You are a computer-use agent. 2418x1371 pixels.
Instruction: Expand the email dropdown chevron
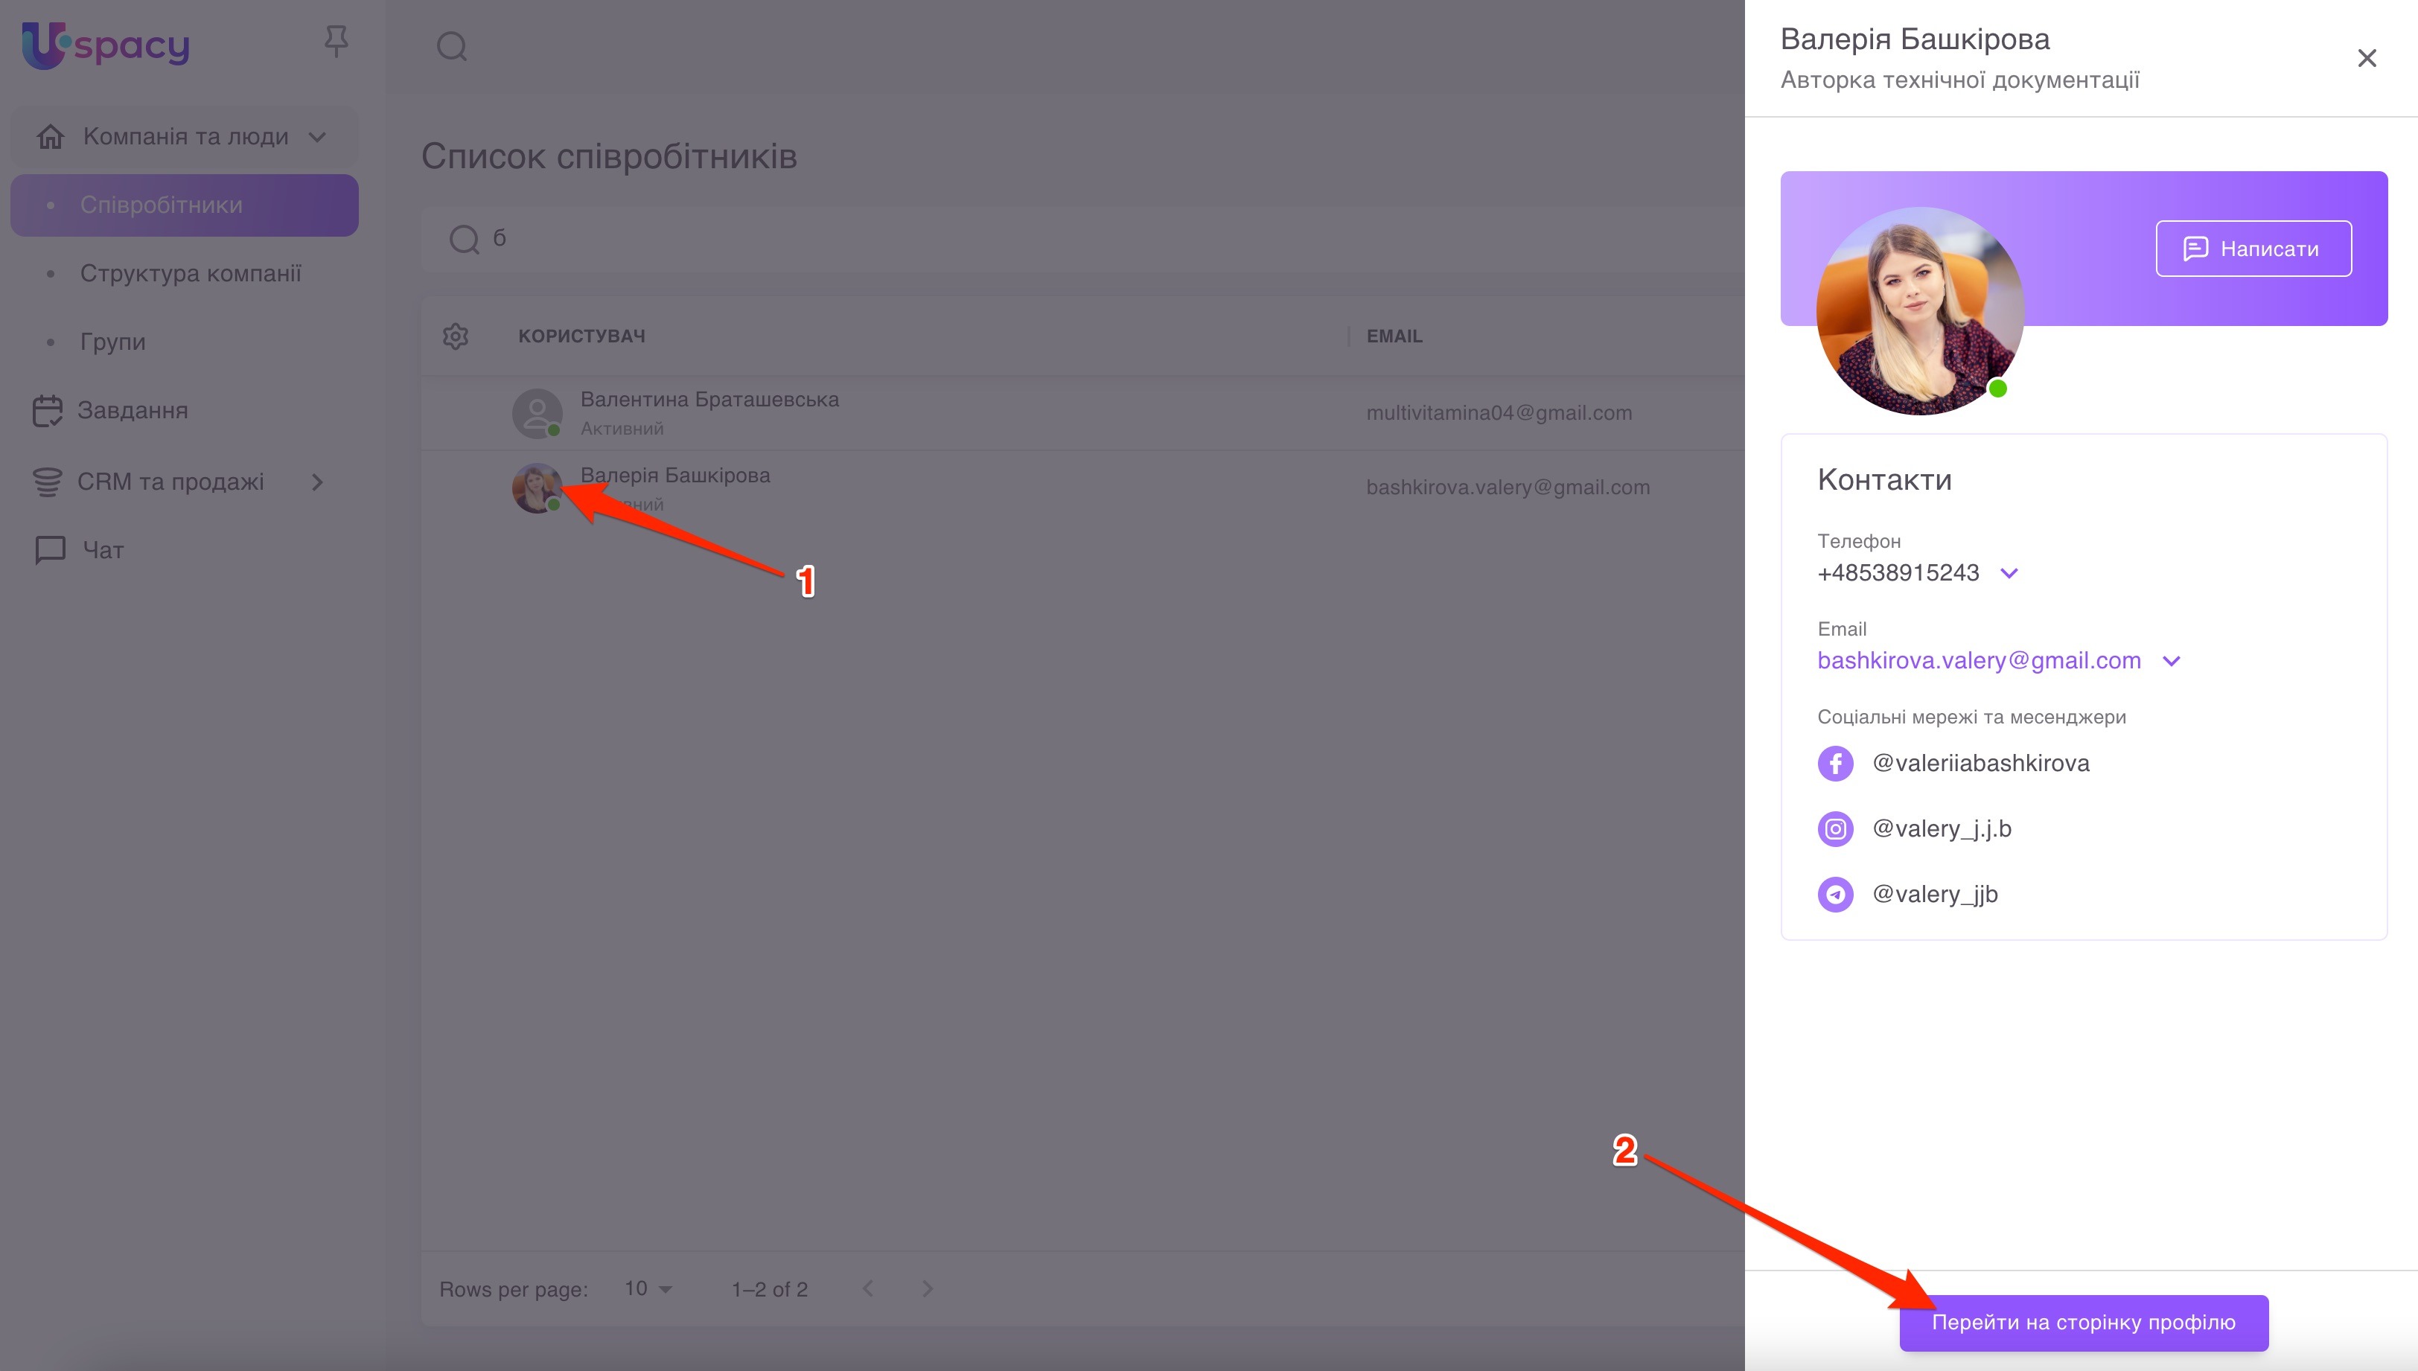click(x=2172, y=661)
